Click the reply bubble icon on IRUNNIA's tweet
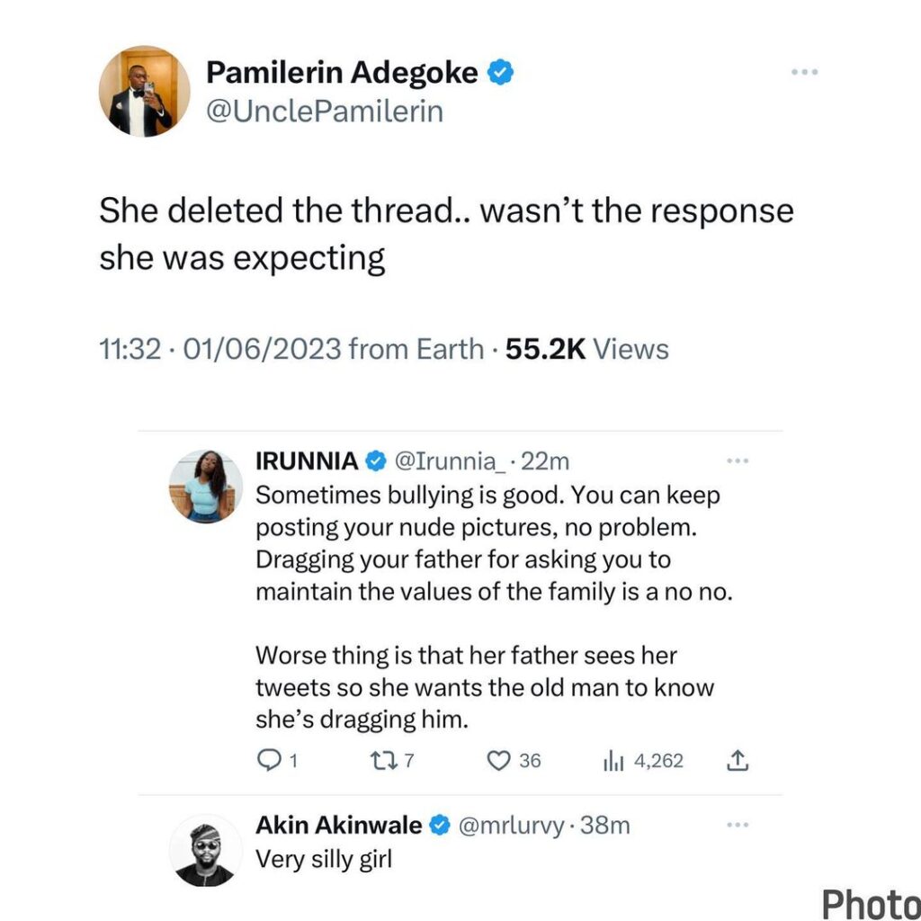 pos(268,761)
